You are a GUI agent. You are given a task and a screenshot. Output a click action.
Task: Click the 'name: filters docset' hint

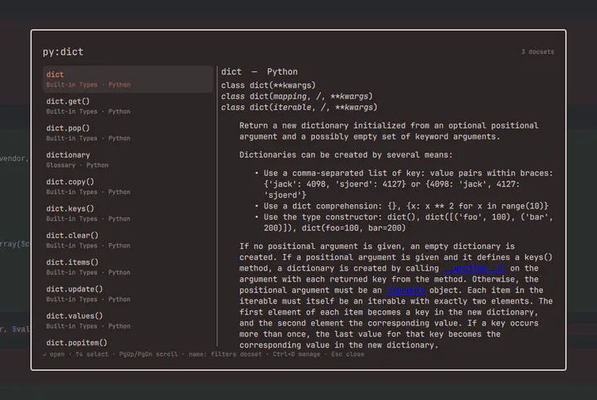(x=225, y=354)
